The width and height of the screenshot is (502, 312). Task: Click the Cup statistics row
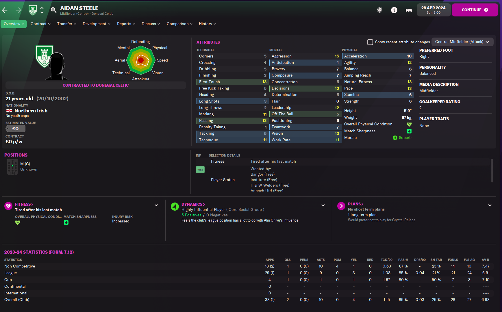point(249,280)
